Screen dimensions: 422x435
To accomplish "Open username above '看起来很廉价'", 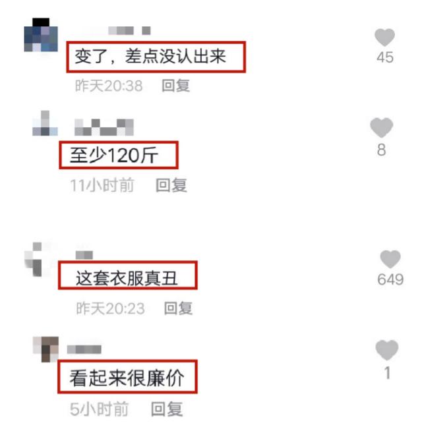I will pyautogui.click(x=84, y=349).
